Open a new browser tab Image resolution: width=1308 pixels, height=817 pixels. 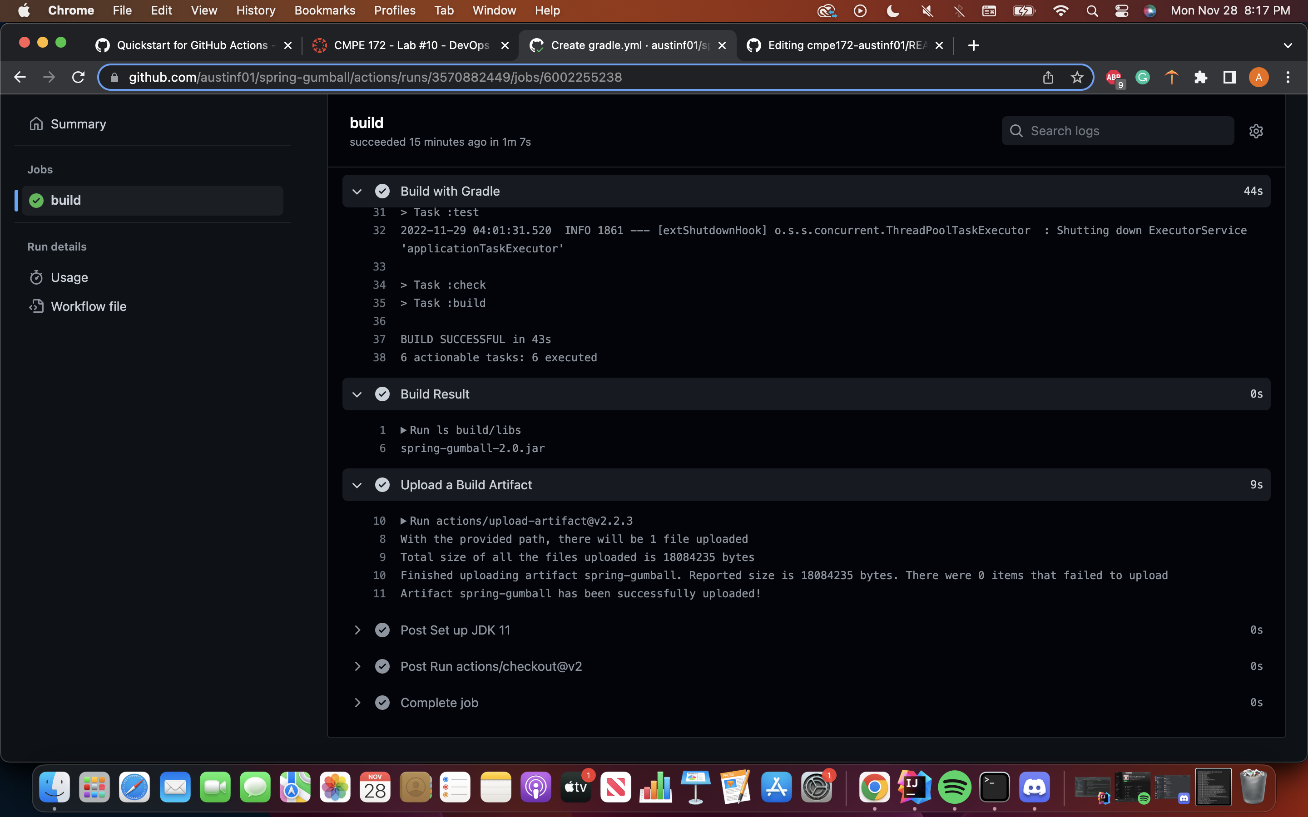coord(973,45)
